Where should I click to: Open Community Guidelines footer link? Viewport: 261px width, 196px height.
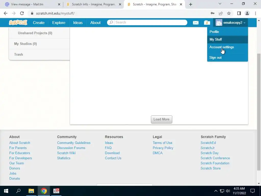pyautogui.click(x=74, y=143)
